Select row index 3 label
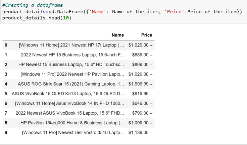The height and width of the screenshot is (145, 247). pos(6,74)
